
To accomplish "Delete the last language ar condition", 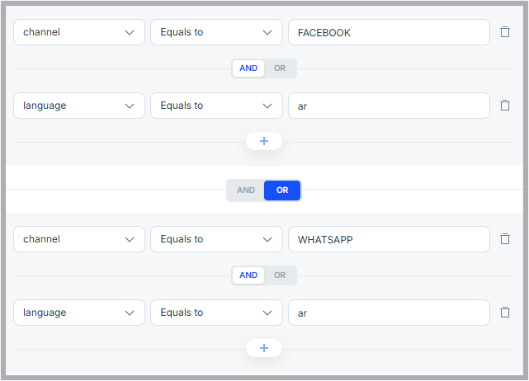I will pos(505,313).
